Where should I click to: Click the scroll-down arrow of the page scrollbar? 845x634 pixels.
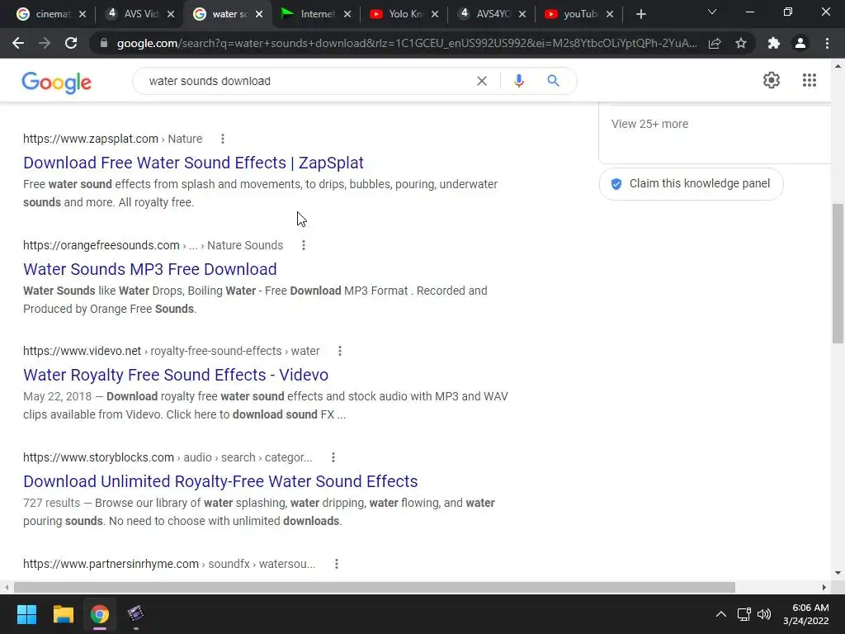pyautogui.click(x=838, y=573)
